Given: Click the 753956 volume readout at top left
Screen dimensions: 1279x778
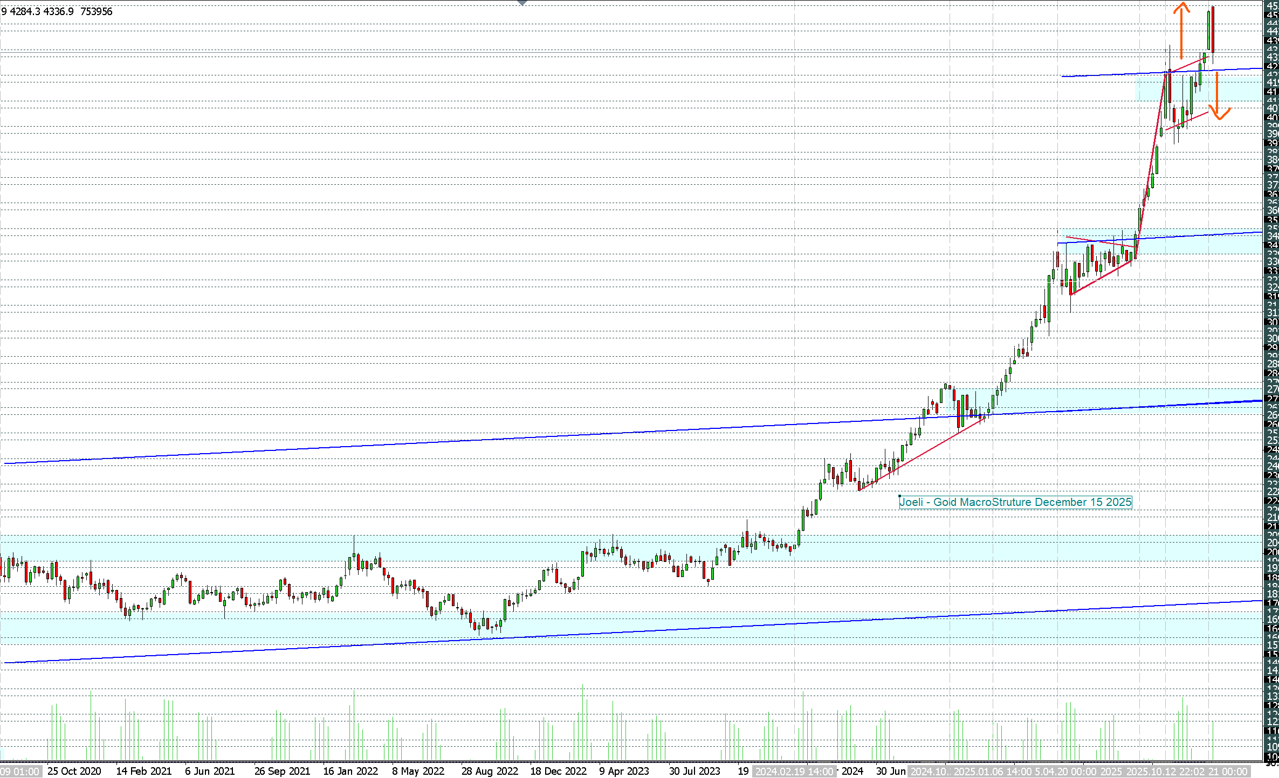Looking at the screenshot, I should point(95,12).
